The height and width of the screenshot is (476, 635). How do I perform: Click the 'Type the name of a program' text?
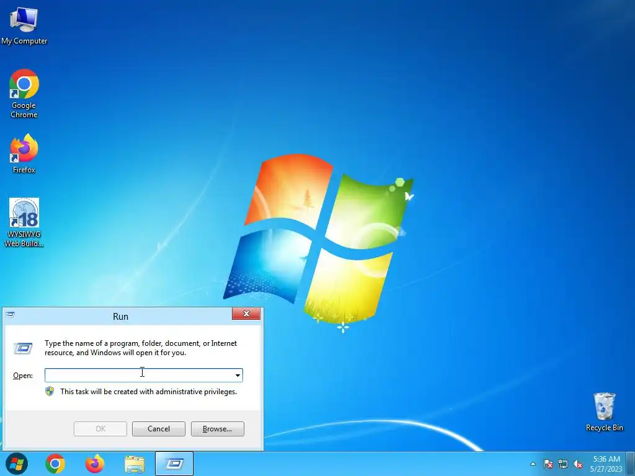click(x=141, y=348)
